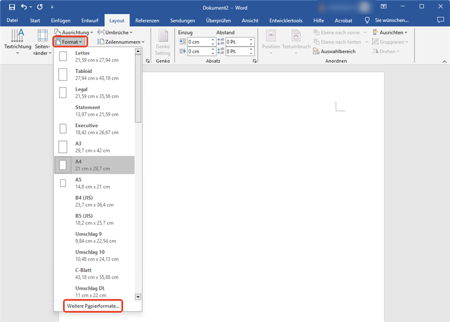This screenshot has height=322, width=450.
Task: Switch to the Sendungen tab
Action: 182,20
